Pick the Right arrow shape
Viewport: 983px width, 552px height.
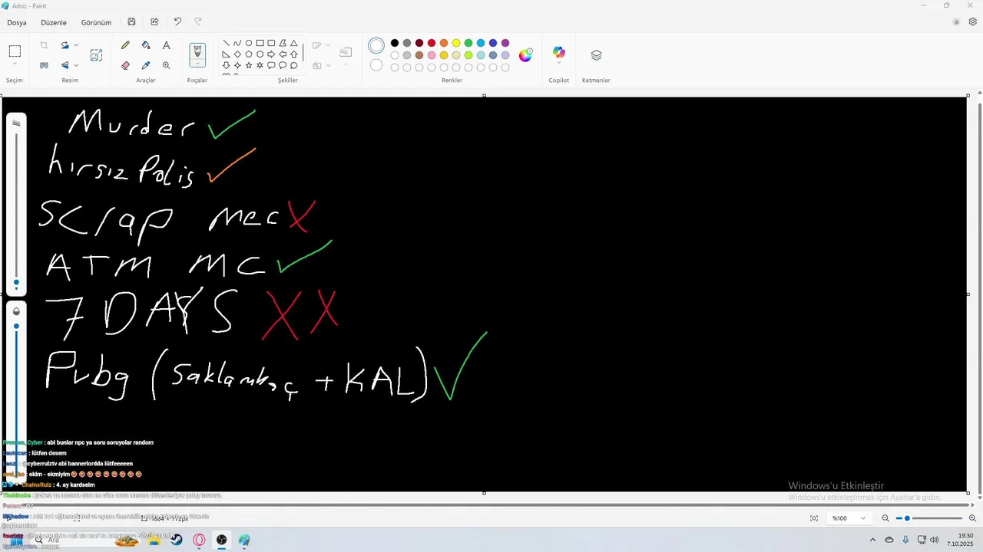[271, 54]
